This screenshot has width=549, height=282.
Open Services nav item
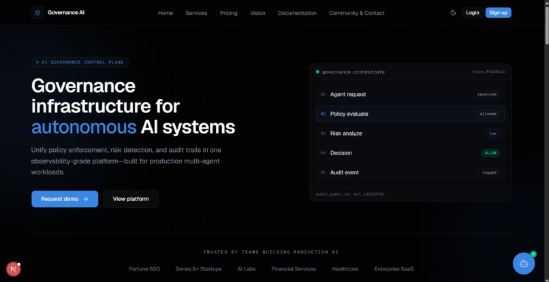coord(196,13)
